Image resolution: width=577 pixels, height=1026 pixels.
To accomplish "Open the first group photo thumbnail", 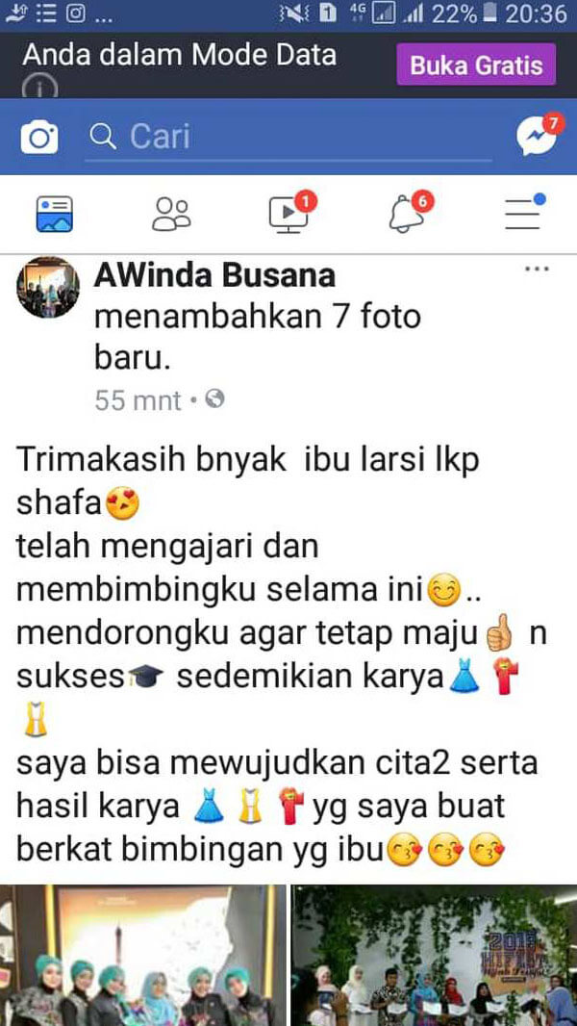I will [142, 956].
